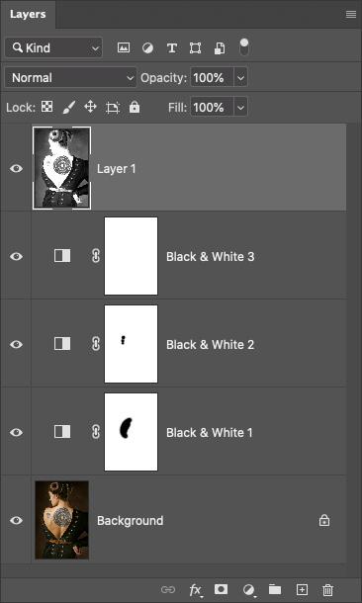Open the Opacity slider dropdown arrow
This screenshot has height=603, width=362.
pos(240,78)
